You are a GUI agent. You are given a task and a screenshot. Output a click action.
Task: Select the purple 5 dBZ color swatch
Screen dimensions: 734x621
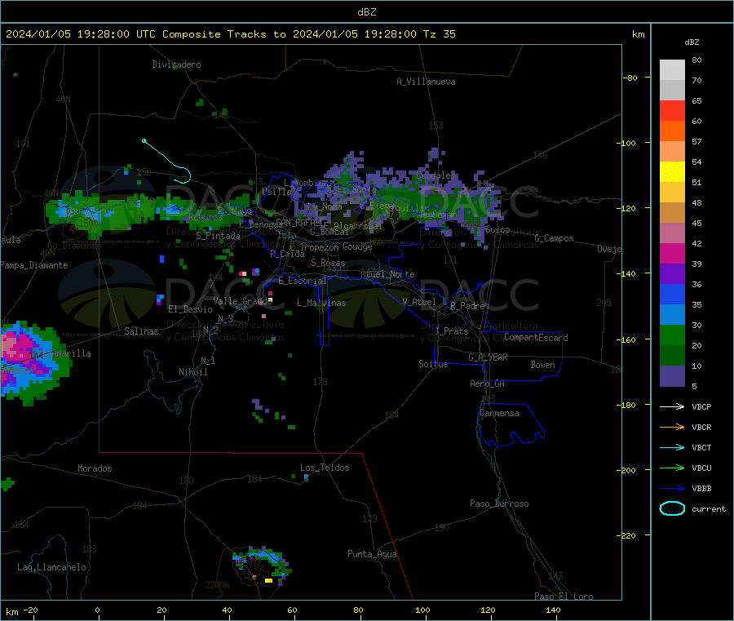(672, 376)
